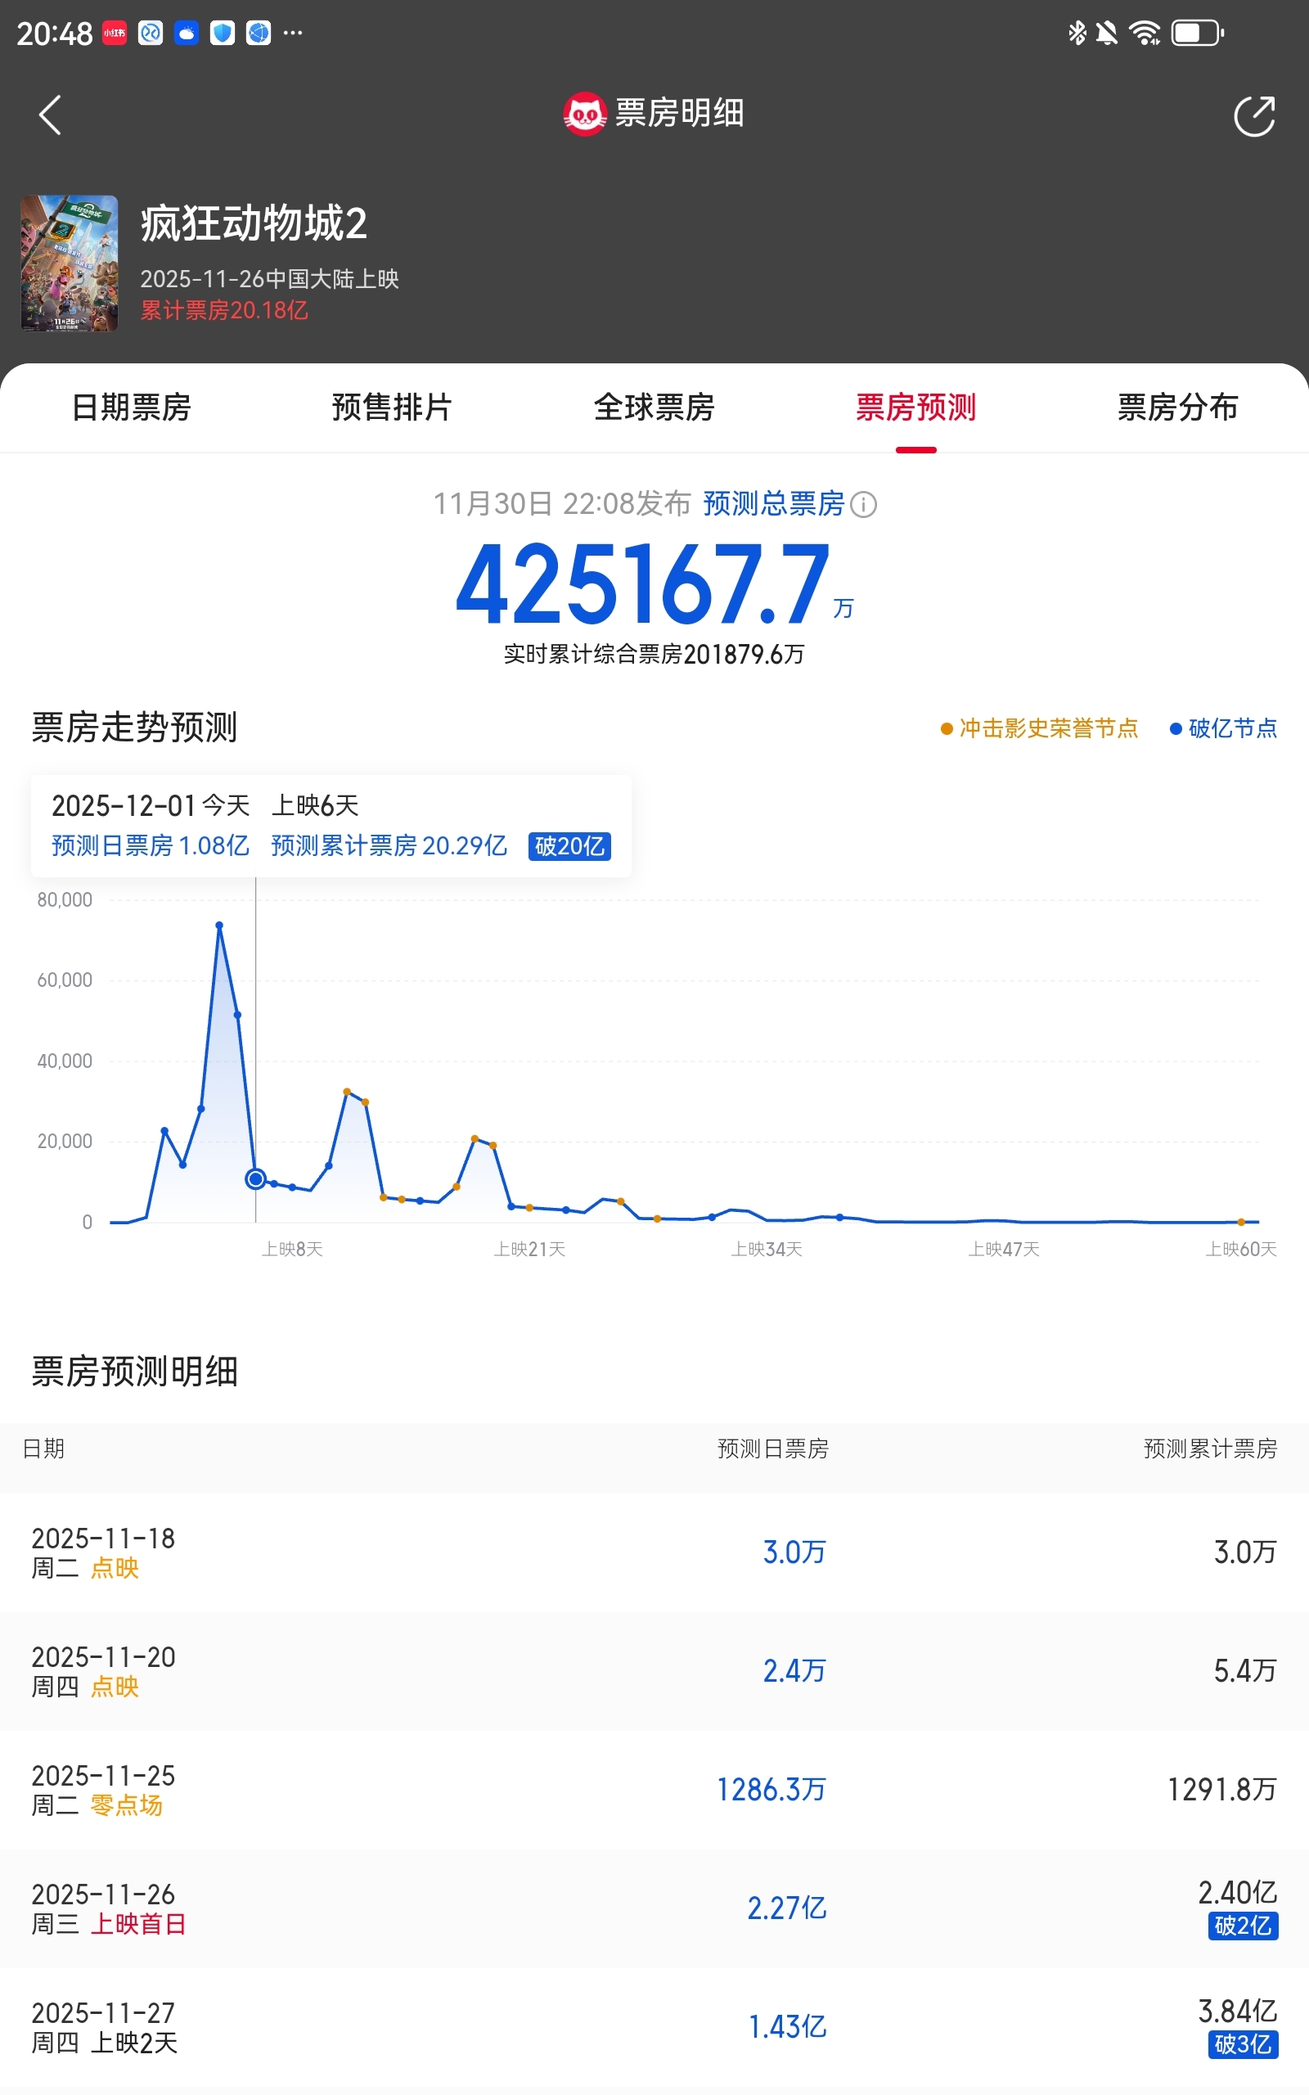Tap the 冲击影史荣誉节点 legend item

(x=1039, y=728)
